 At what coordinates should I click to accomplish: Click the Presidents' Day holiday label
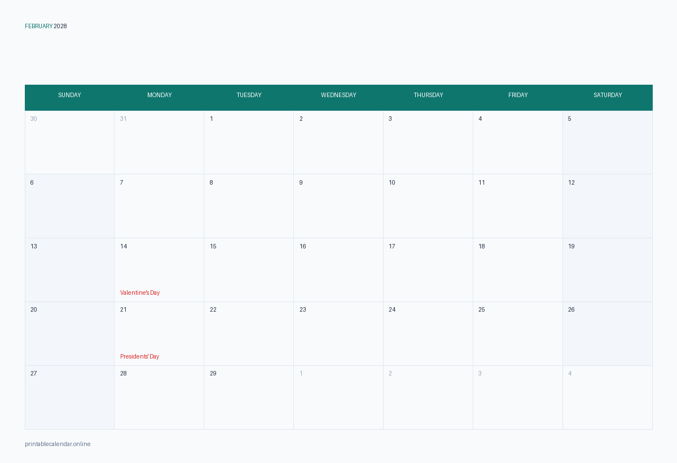140,356
